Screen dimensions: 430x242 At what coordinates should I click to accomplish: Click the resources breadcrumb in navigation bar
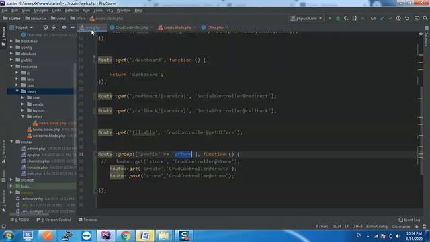tap(36, 18)
